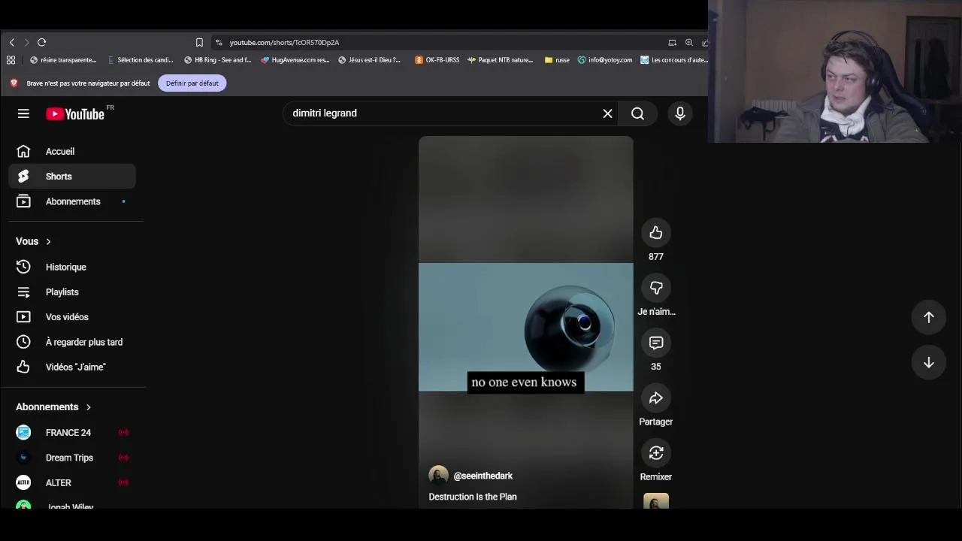Click the magnifier search button
Image resolution: width=962 pixels, height=541 pixels.
[x=637, y=113]
